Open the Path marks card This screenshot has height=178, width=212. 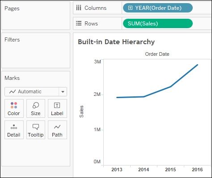[x=57, y=130]
